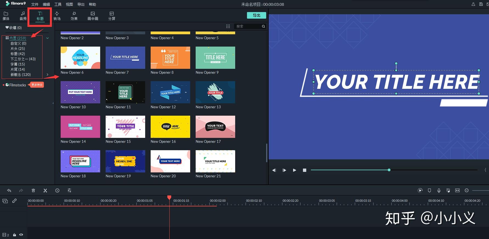The image size is (489, 239).
Task: Click the redo arrow in timeline toolbar
Action: tap(21, 190)
